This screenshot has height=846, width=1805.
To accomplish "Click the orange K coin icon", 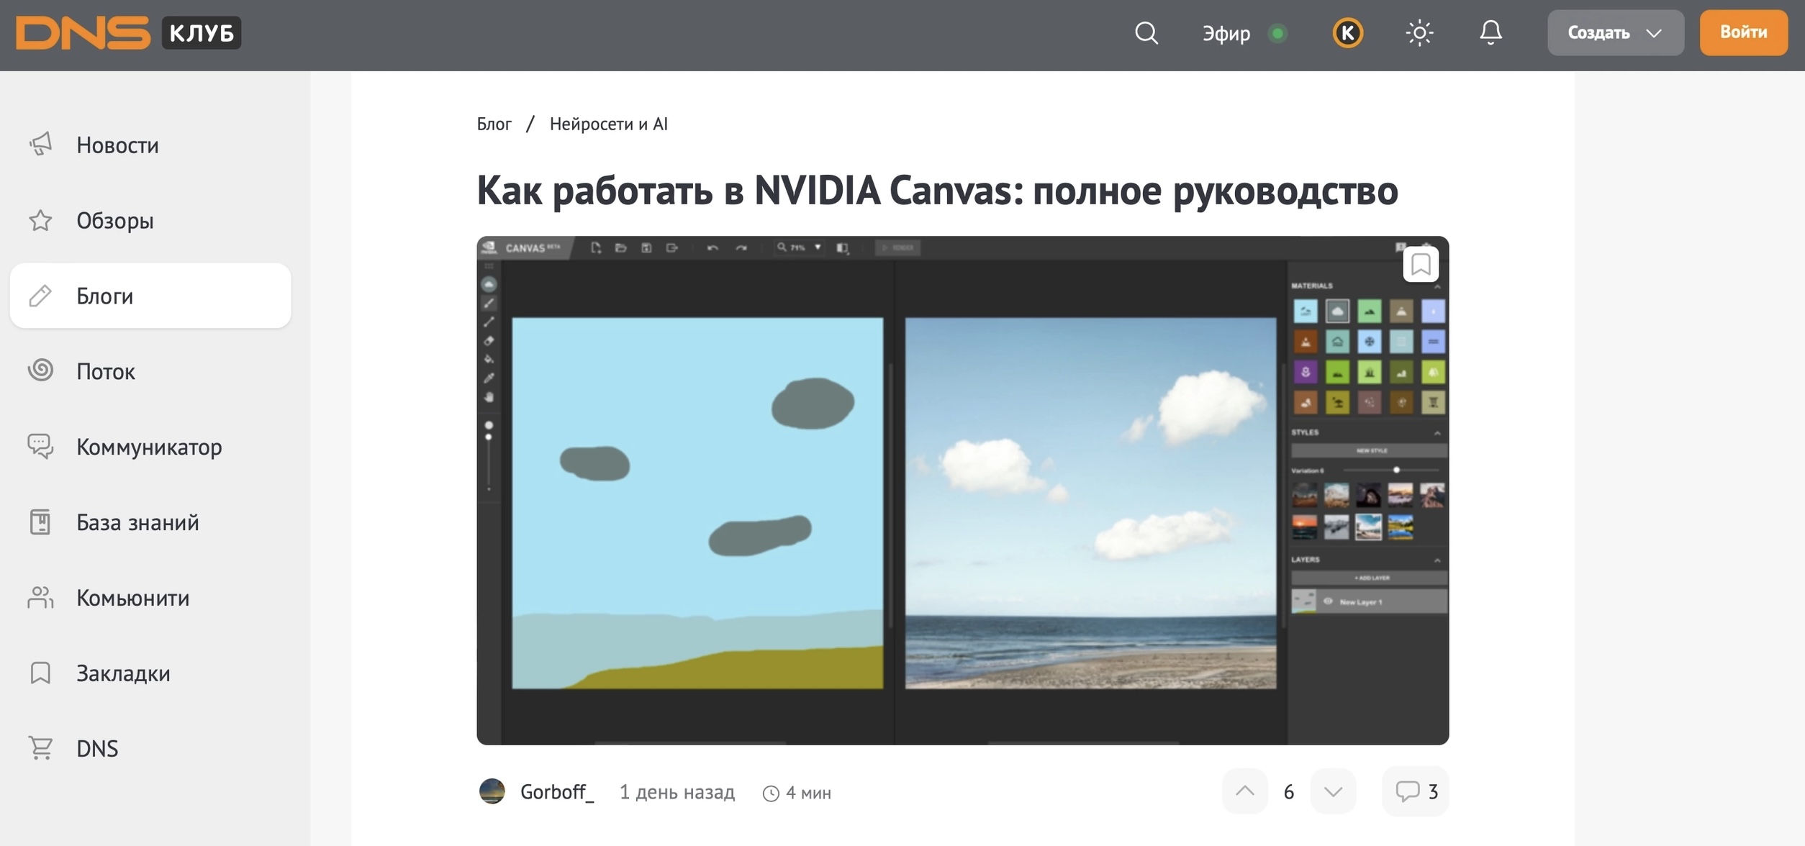I will point(1347,33).
